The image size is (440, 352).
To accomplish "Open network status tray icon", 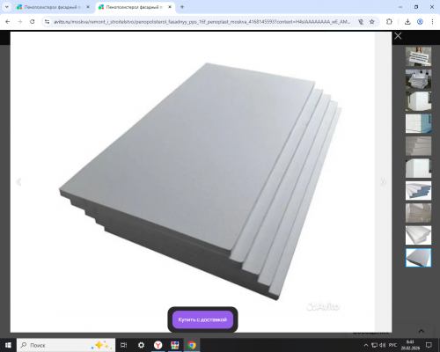I will point(374,345).
